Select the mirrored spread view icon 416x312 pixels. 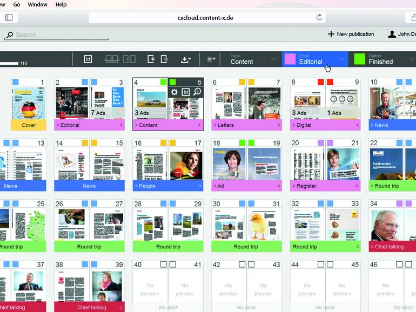[x=130, y=59]
